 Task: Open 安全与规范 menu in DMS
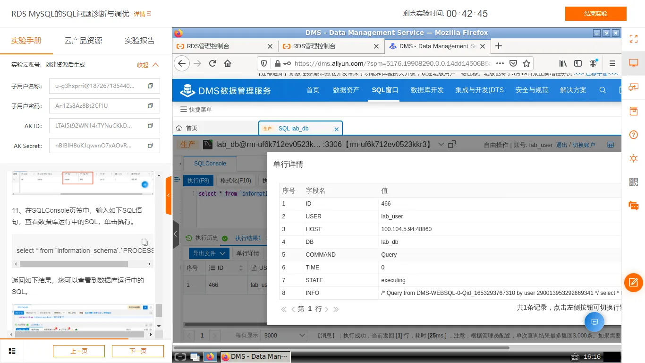532,90
